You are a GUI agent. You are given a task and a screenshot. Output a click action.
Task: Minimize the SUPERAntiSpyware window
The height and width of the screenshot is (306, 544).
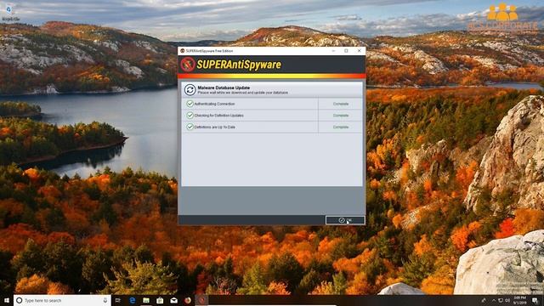coord(333,51)
